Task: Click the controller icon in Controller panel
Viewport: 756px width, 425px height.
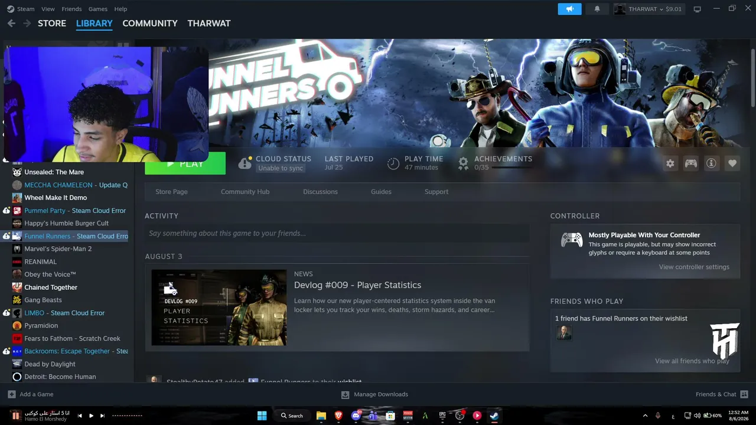Action: pyautogui.click(x=571, y=240)
